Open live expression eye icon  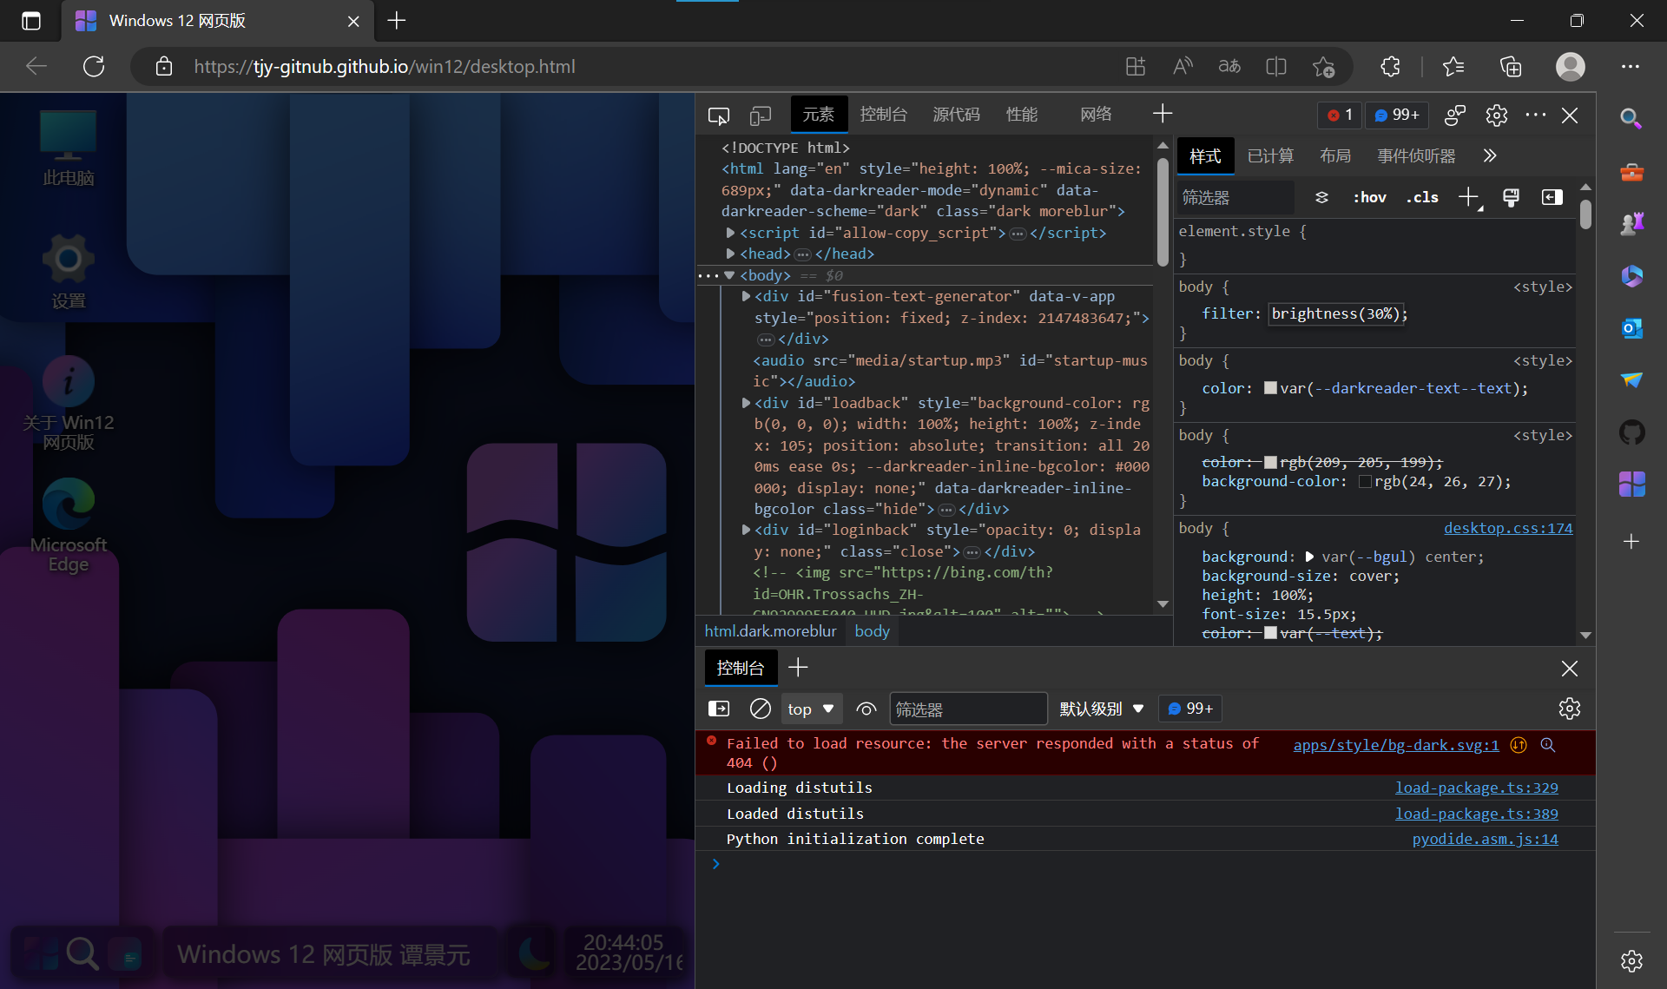[866, 709]
